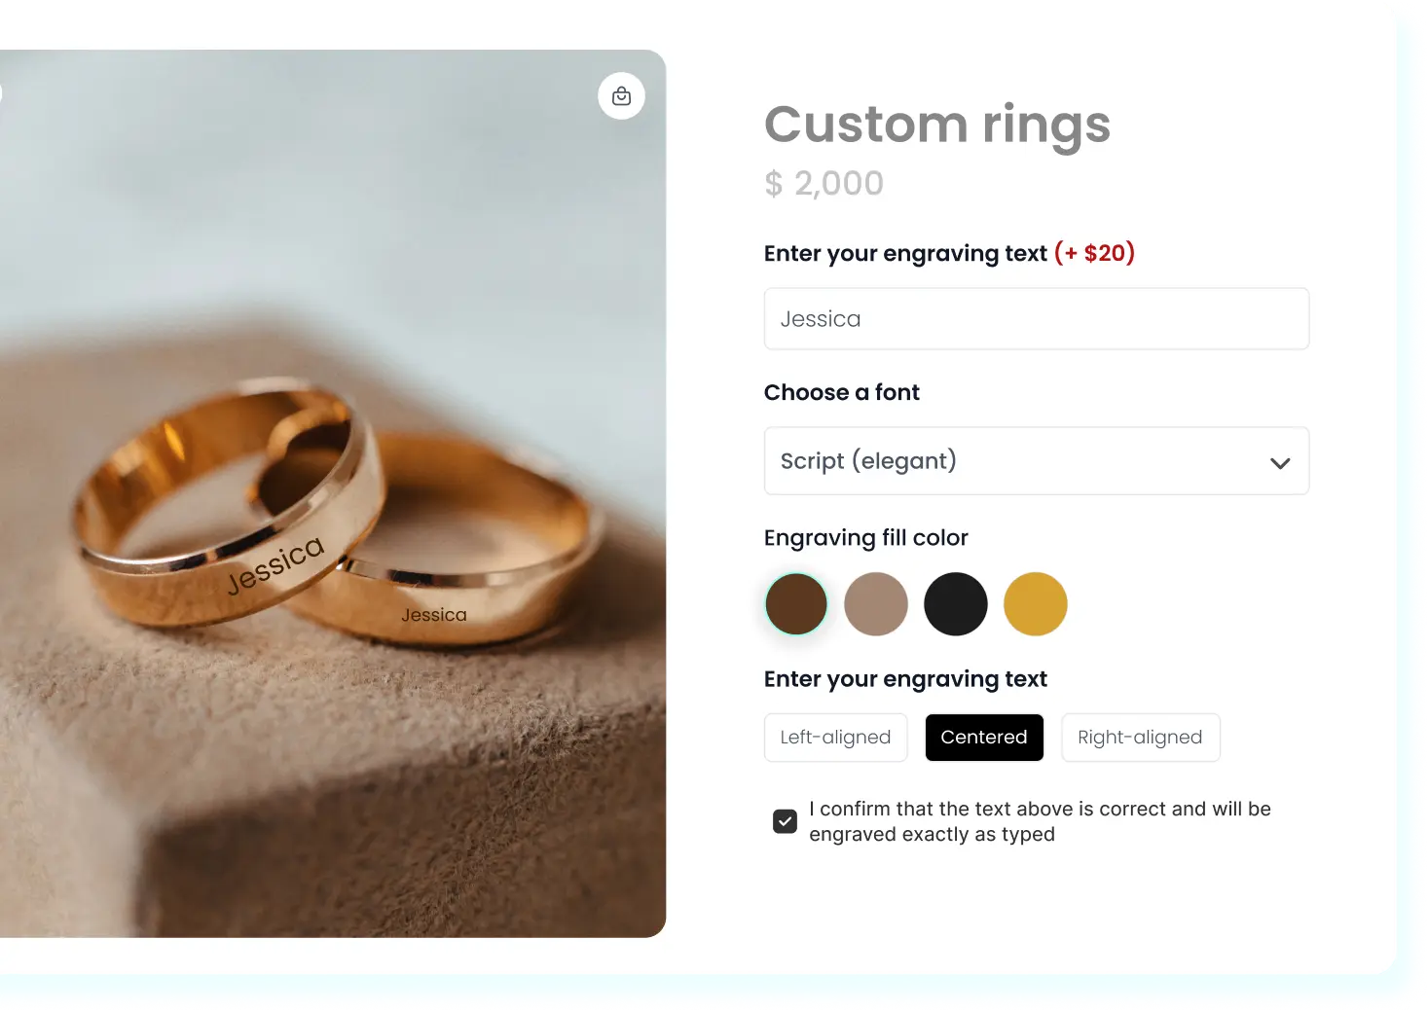This screenshot has height=1011, width=1428.
Task: Click the Choose a font label
Action: pos(842,392)
